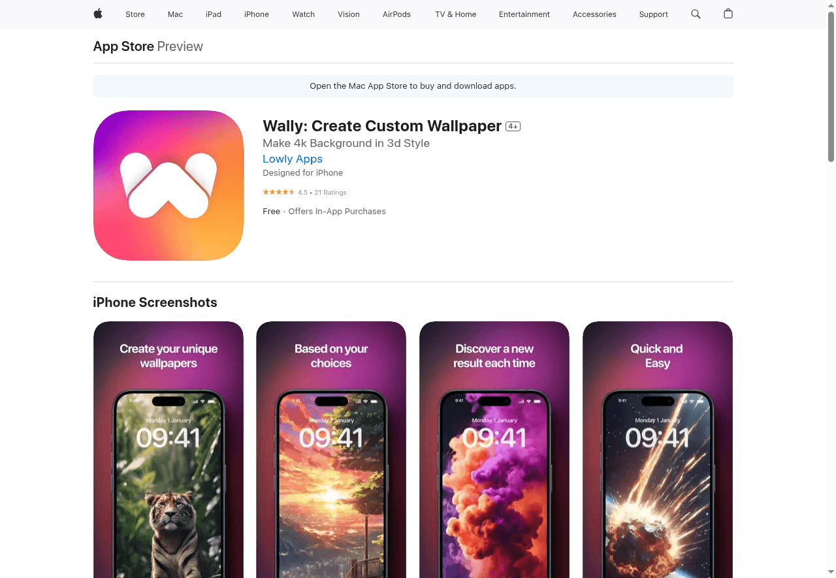Open the AirPods navigation item
The image size is (836, 578).
[x=396, y=14]
